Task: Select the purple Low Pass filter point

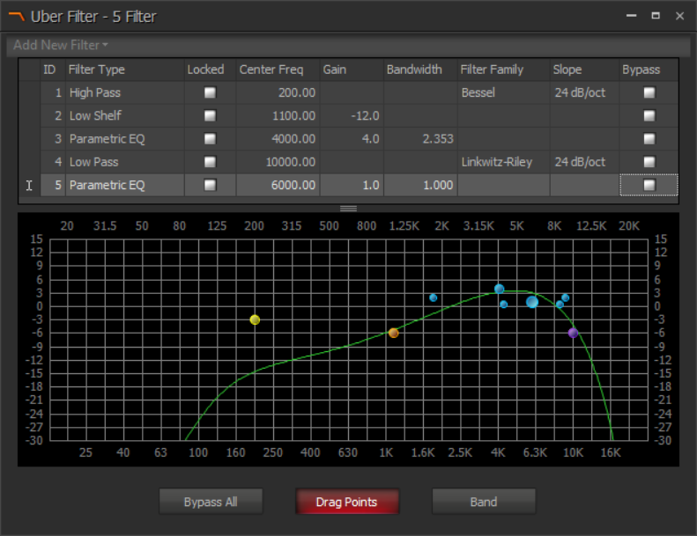Action: point(573,333)
